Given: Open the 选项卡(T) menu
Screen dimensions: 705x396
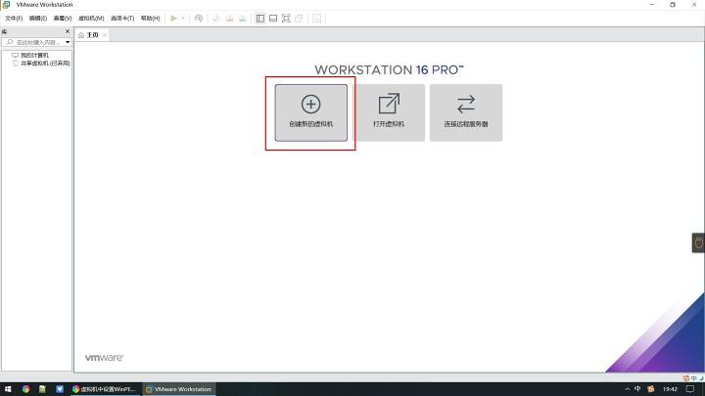Looking at the screenshot, I should (122, 19).
